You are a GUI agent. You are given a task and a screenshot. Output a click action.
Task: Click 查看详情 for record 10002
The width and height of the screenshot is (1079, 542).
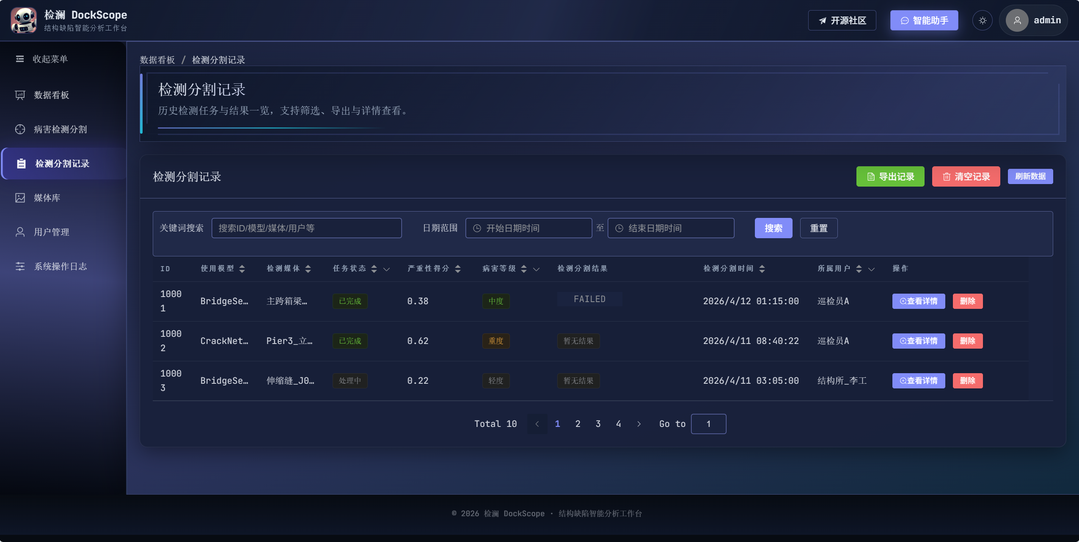(919, 341)
